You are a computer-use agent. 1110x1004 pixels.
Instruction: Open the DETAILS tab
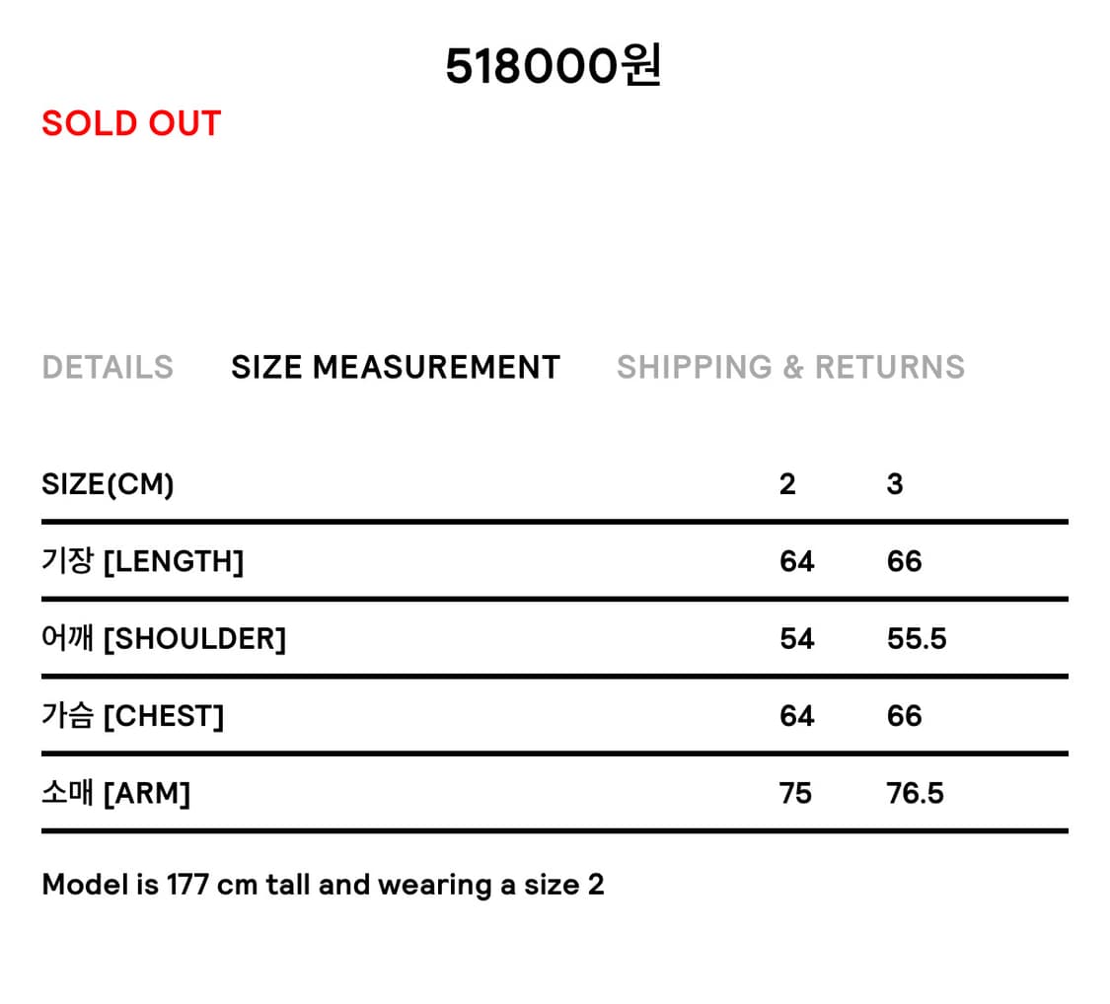108,367
